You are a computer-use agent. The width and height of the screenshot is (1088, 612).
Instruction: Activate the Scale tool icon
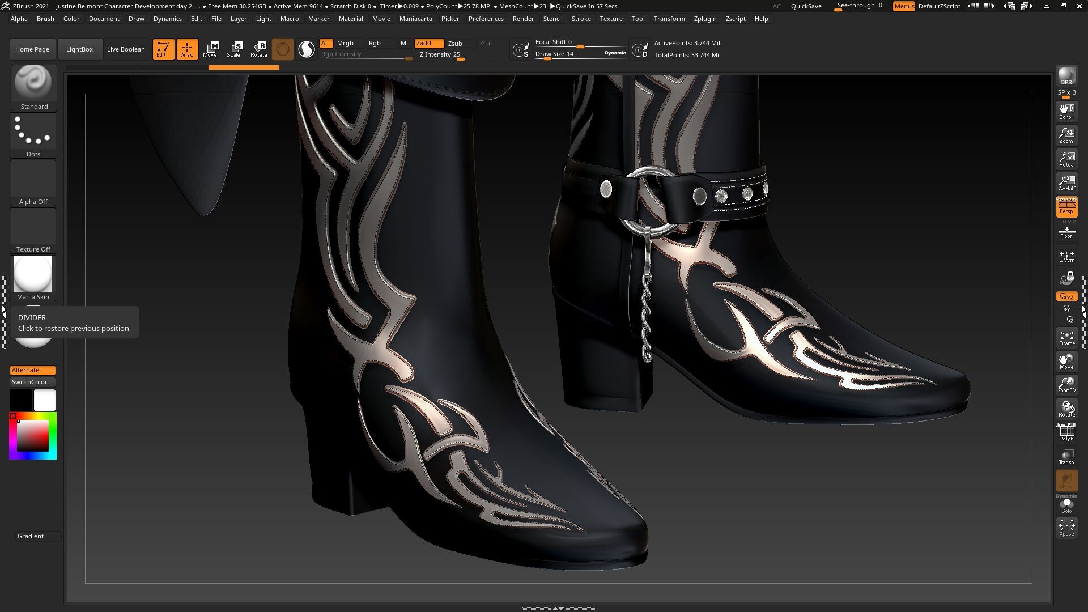click(x=235, y=49)
